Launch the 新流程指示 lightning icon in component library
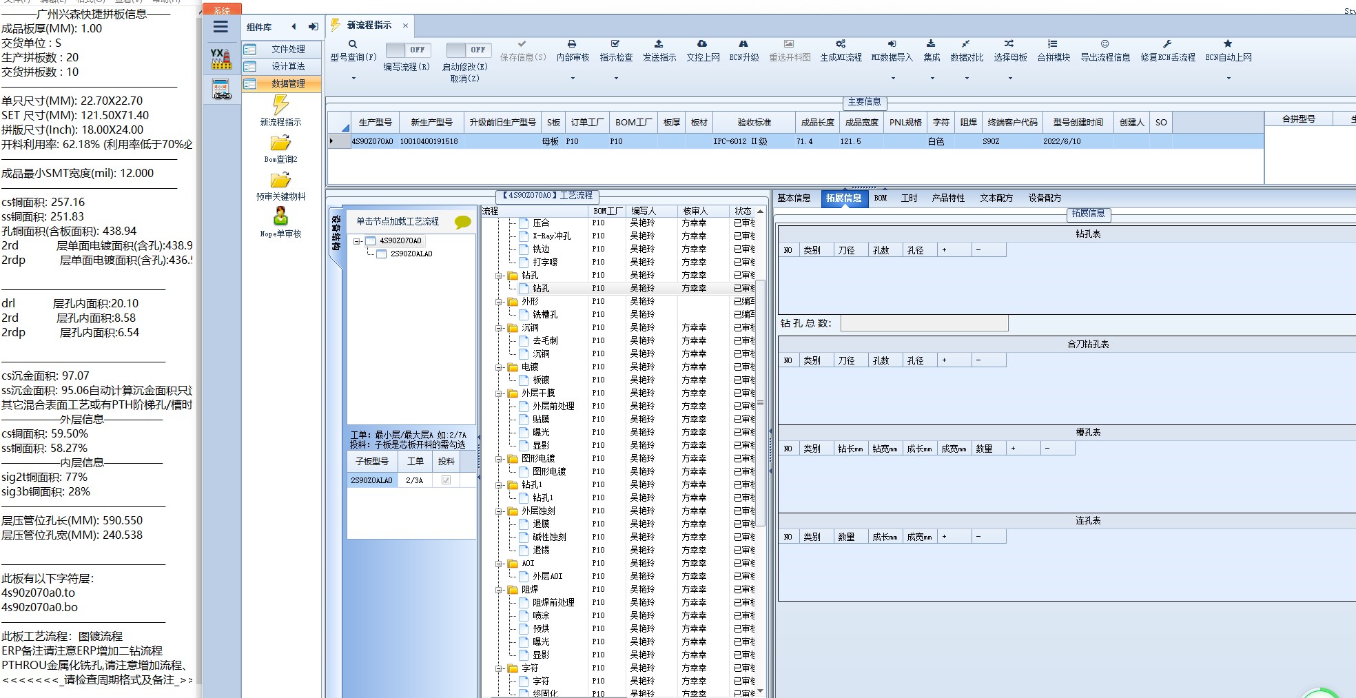This screenshot has height=698, width=1356. coord(280,104)
